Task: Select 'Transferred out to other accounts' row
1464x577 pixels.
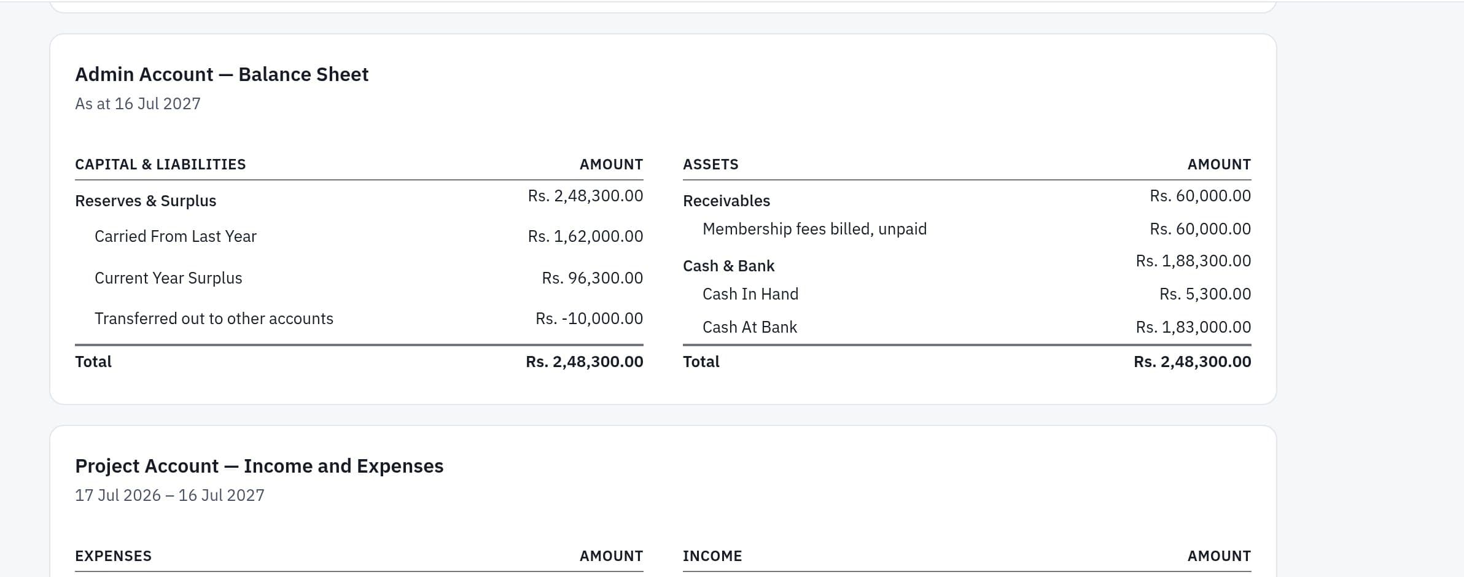Action: 359,319
